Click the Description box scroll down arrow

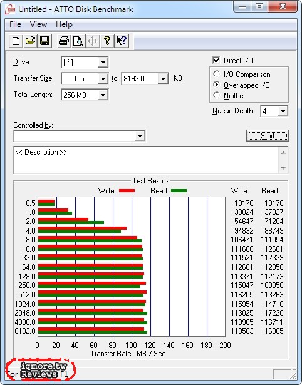tap(283, 168)
